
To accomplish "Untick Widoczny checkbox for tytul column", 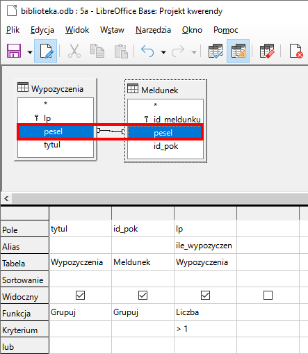I will pyautogui.click(x=81, y=296).
